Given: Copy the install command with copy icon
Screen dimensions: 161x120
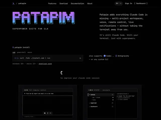Looking at the screenshot, I should pos(80,58).
